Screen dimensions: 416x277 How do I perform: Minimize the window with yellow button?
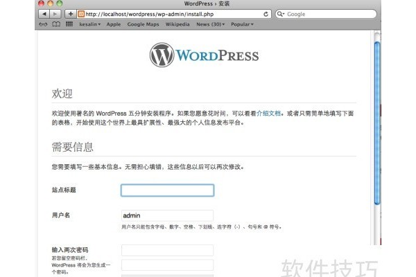tap(50, 3)
